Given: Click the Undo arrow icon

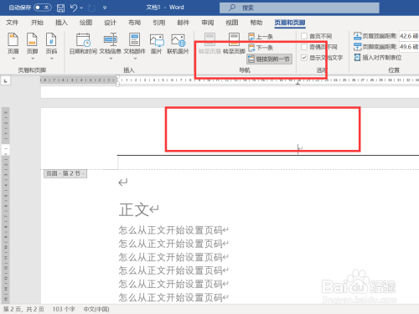Looking at the screenshot, I should click(74, 8).
